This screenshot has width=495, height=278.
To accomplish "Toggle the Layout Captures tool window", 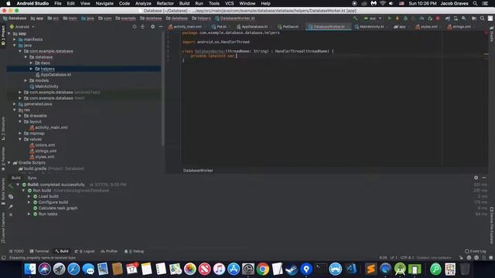I will (x=3, y=228).
